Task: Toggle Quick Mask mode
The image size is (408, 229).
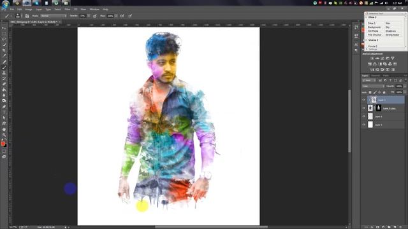Action: pos(4,151)
